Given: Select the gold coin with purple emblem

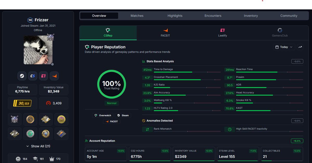Looking at the screenshot, I should coord(61,119).
